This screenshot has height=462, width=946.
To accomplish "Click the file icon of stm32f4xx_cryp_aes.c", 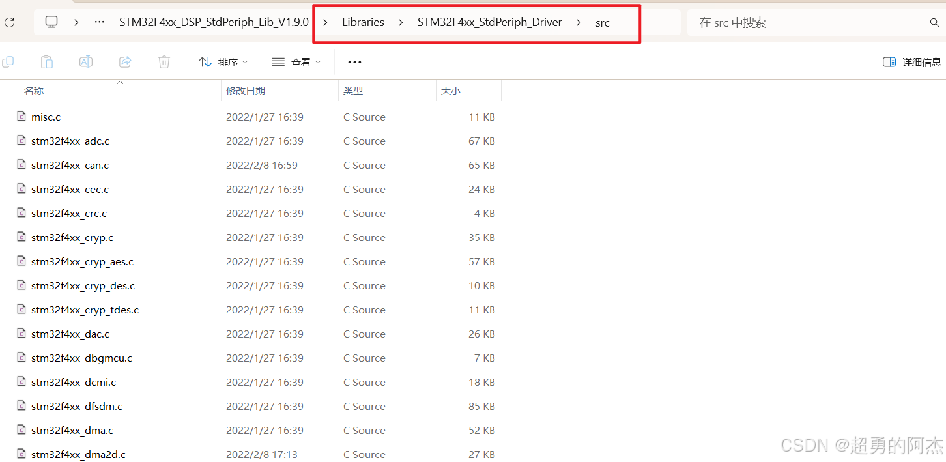I will tap(21, 261).
